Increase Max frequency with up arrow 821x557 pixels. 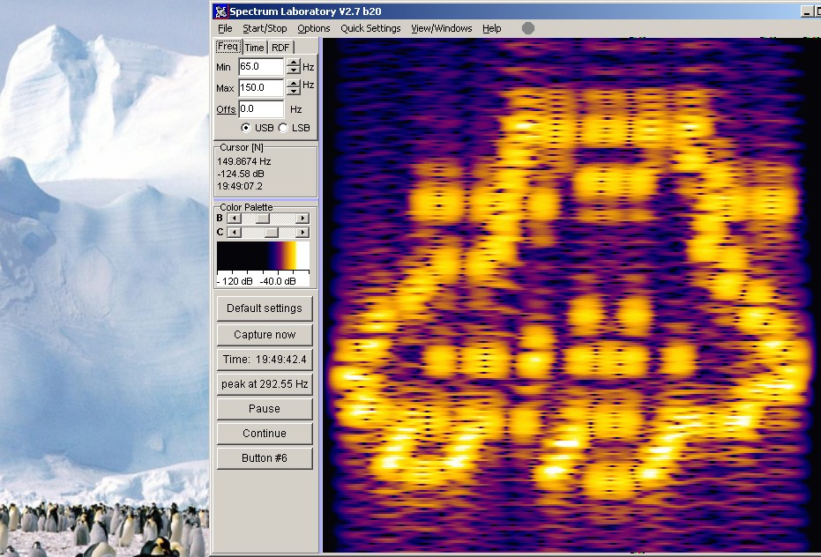click(294, 84)
